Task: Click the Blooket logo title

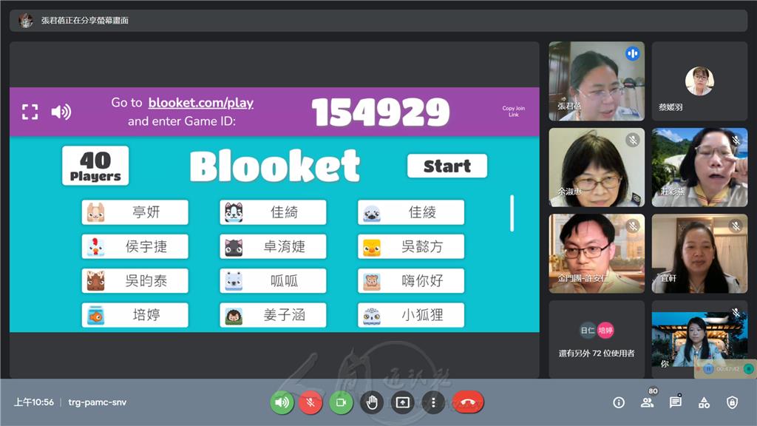Action: point(275,166)
